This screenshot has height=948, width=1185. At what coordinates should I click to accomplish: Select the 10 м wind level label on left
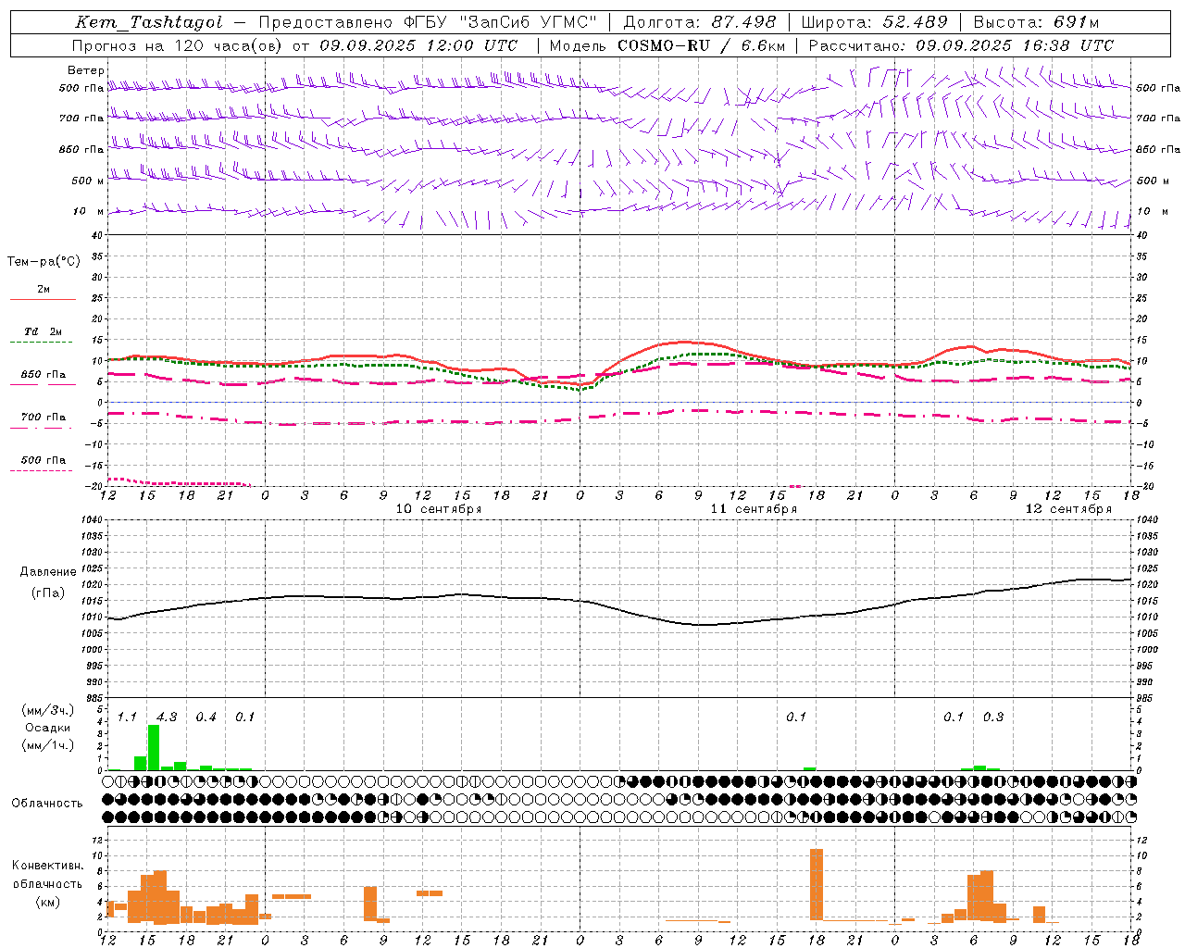click(89, 211)
